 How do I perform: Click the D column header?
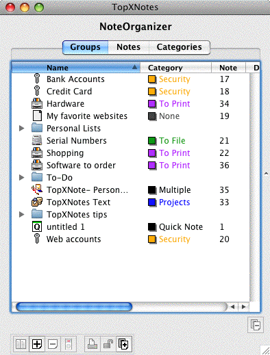click(253, 68)
